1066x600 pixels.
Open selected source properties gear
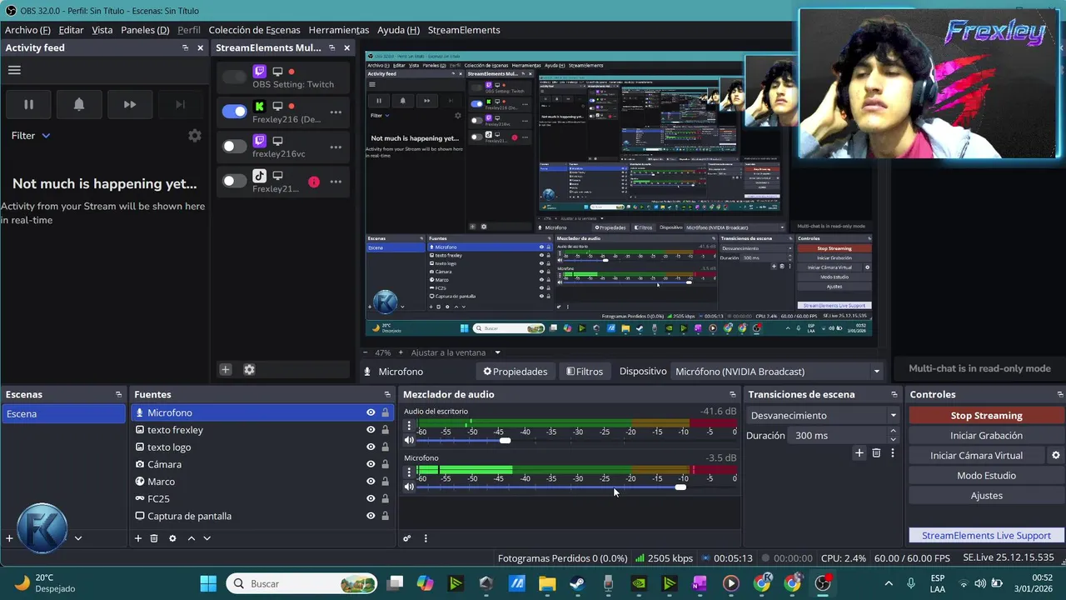pos(172,538)
